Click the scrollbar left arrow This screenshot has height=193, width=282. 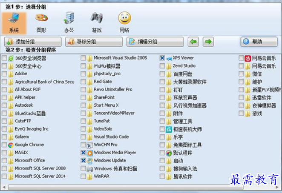click(x=4, y=187)
